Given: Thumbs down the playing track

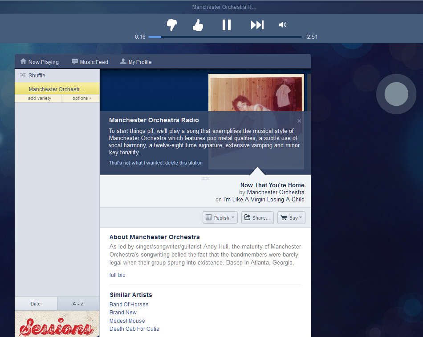Looking at the screenshot, I should point(171,25).
